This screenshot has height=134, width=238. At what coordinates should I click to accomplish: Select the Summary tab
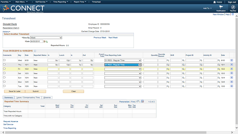[9, 98]
